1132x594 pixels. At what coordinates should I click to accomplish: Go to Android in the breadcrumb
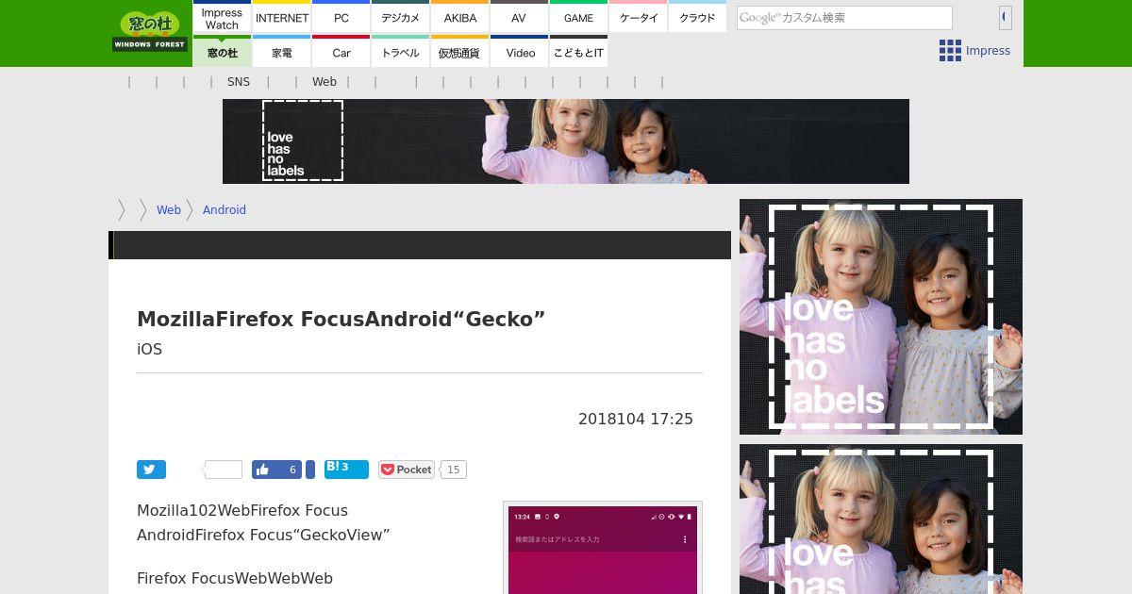(225, 210)
